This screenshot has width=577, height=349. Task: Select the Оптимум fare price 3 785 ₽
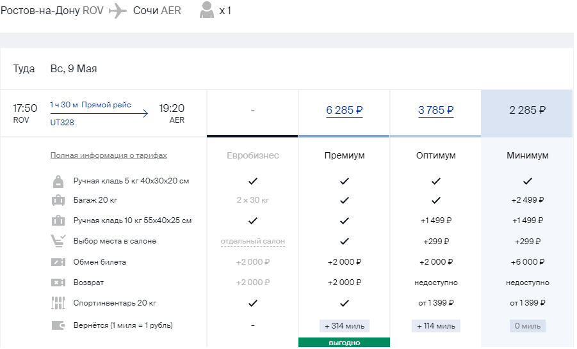[x=435, y=110]
